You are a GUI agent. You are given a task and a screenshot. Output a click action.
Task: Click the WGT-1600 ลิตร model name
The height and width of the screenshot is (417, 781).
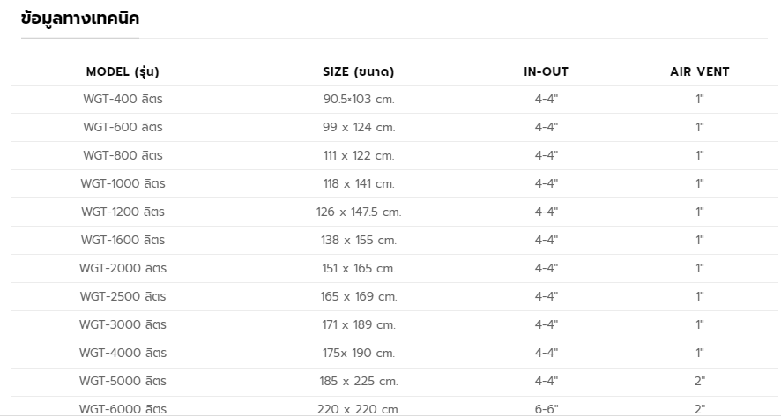tap(123, 240)
